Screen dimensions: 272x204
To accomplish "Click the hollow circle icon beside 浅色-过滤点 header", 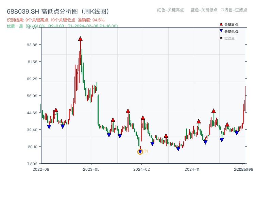I will point(223,10).
